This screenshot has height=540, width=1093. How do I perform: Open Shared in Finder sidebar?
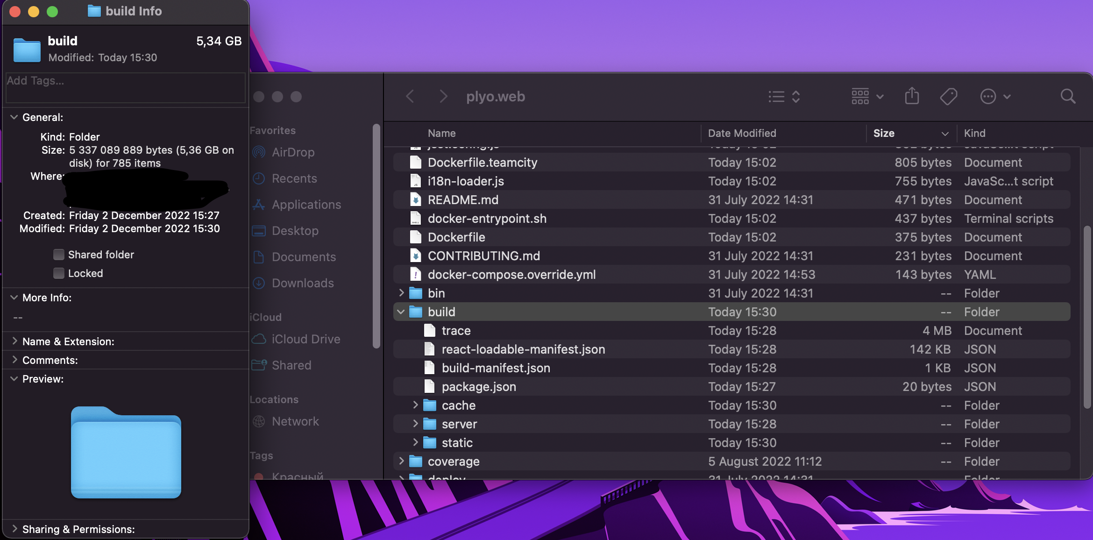281,365
